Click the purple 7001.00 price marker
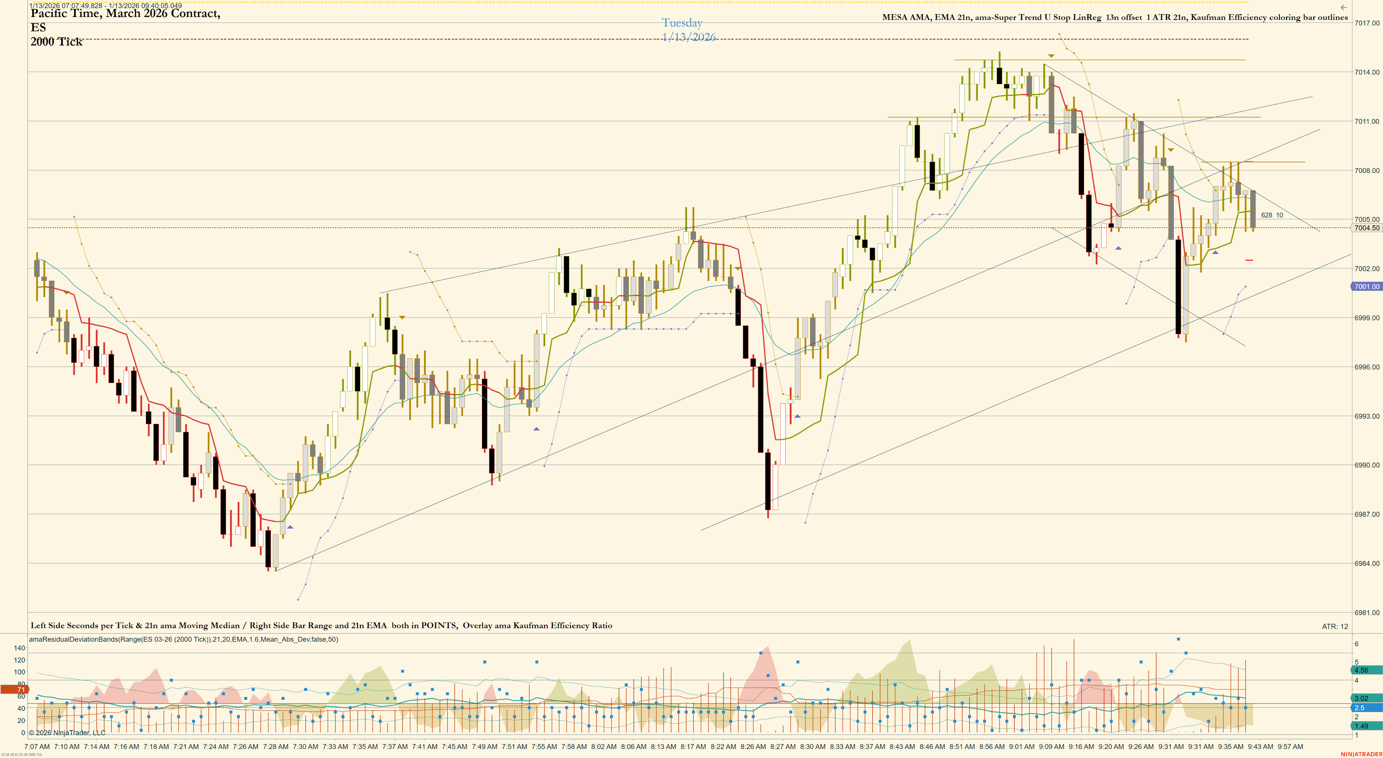This screenshot has width=1383, height=758. point(1366,287)
